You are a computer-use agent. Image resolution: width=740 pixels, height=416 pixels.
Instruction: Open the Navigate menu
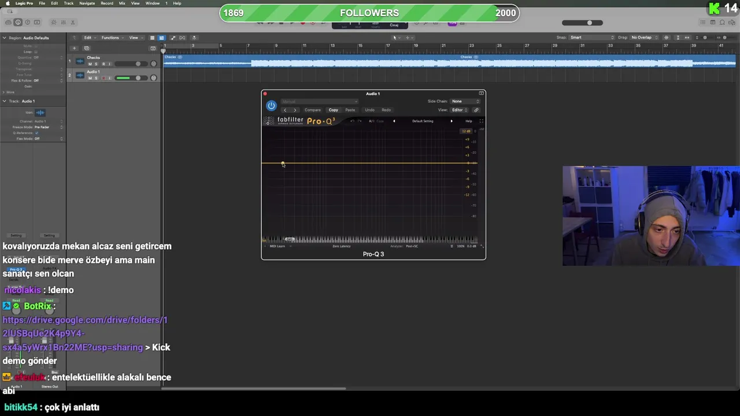87,3
